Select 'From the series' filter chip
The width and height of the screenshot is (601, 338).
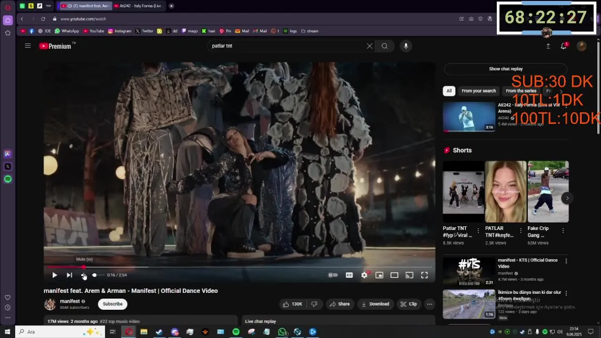(521, 91)
